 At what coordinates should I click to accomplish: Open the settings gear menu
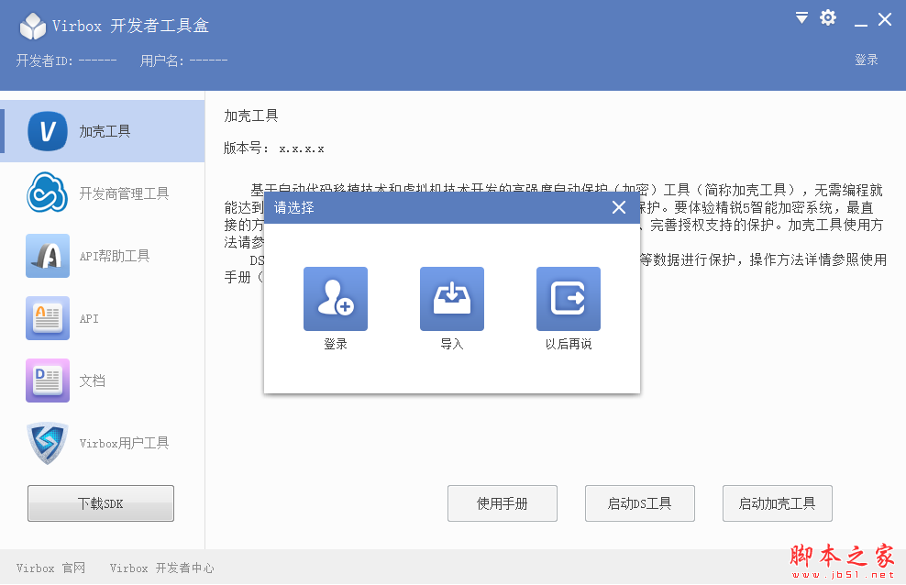pos(828,17)
